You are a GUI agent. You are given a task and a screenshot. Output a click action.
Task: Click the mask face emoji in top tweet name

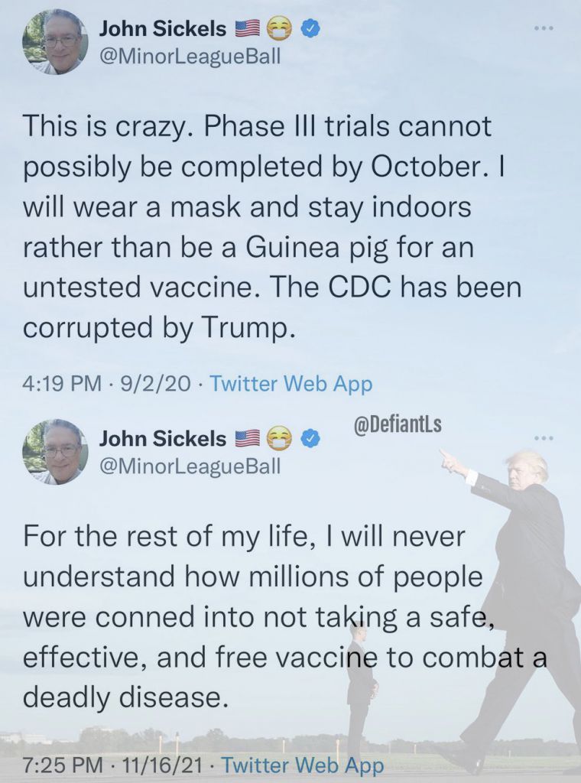point(279,29)
